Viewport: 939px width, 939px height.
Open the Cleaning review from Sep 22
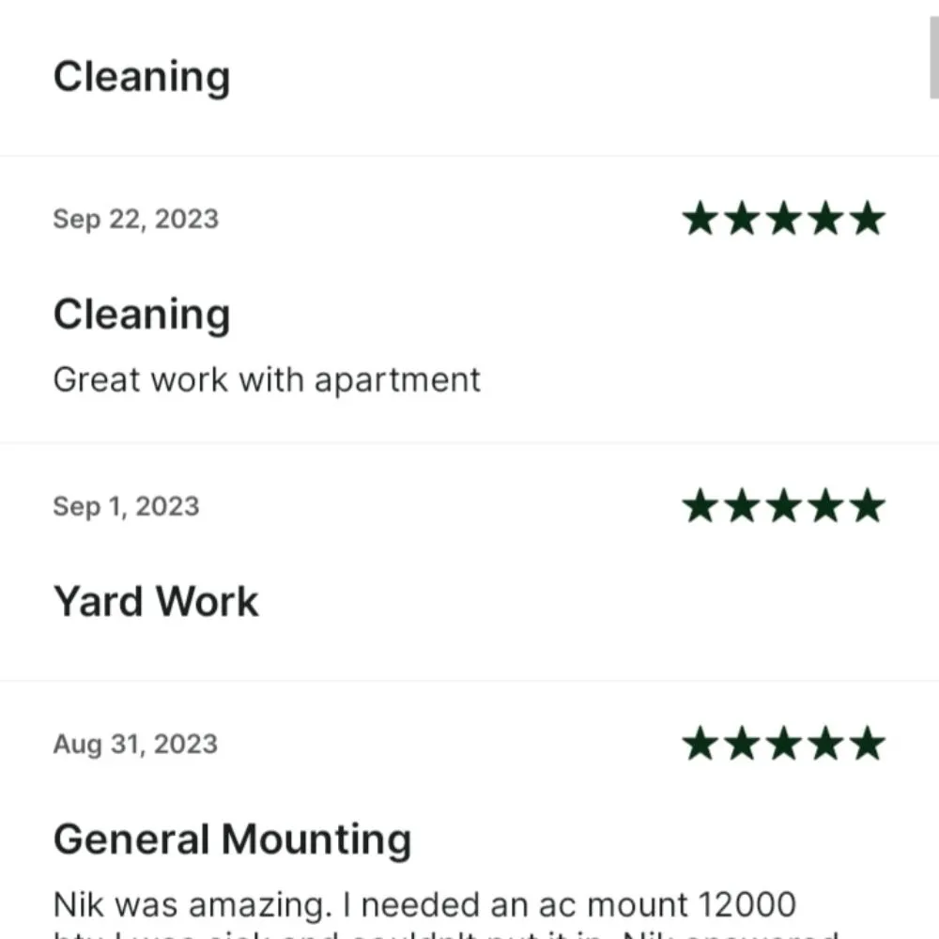[142, 314]
